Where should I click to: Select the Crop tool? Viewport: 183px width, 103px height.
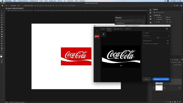pyautogui.click(x=2, y=22)
